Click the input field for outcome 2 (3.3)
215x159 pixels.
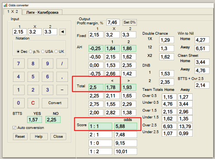(x=50, y=32)
